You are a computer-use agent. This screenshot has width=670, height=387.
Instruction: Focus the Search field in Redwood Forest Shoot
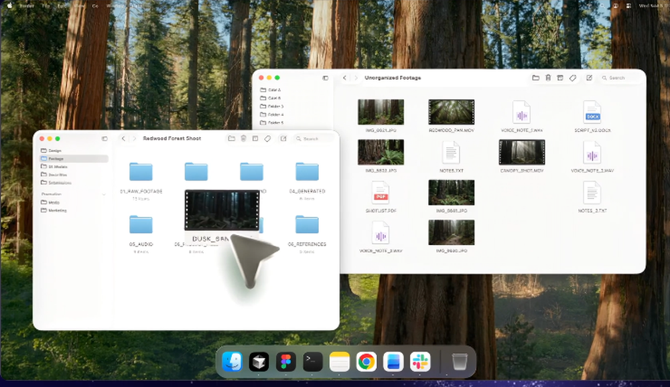pyautogui.click(x=314, y=139)
